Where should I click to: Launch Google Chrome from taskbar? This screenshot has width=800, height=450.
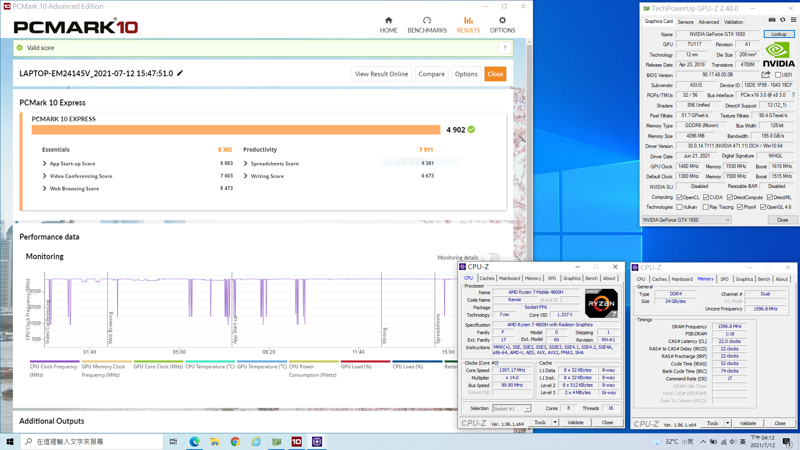[x=235, y=442]
